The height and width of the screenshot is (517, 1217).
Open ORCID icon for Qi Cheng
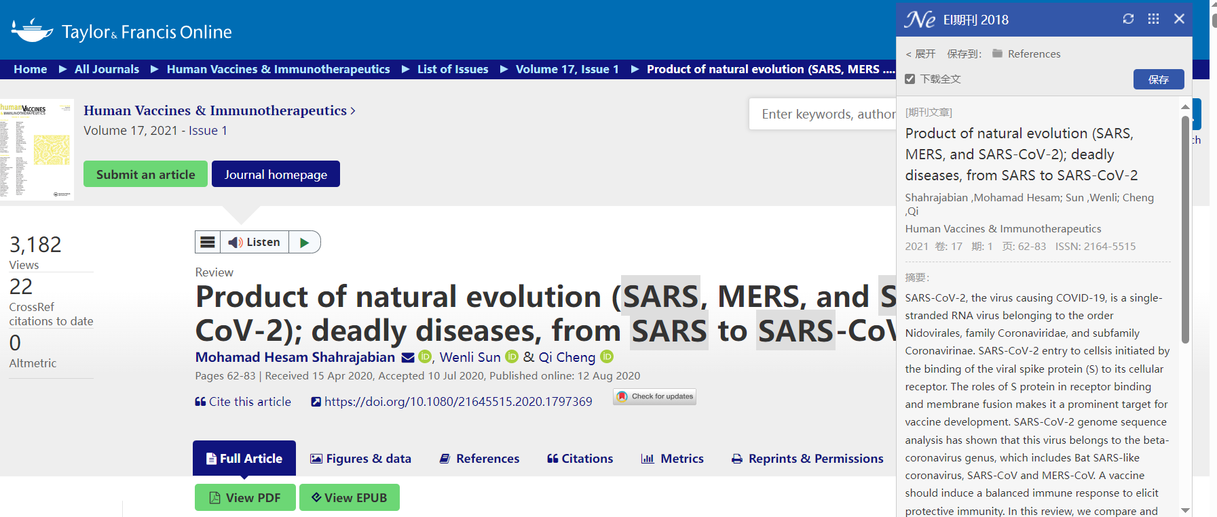607,356
